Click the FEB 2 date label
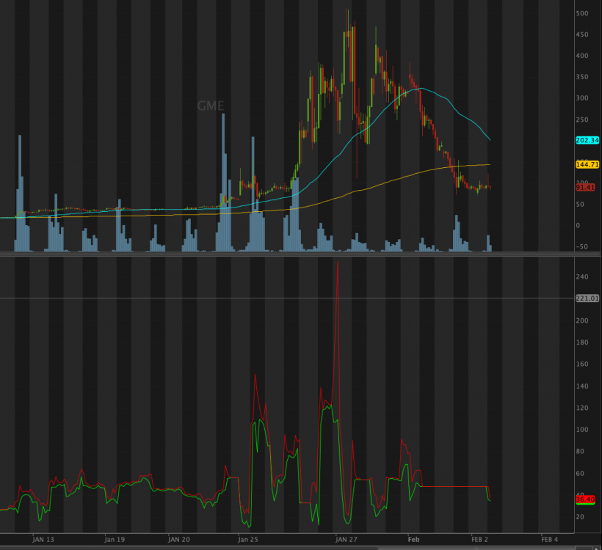Image resolution: width=602 pixels, height=550 pixels. (x=481, y=539)
